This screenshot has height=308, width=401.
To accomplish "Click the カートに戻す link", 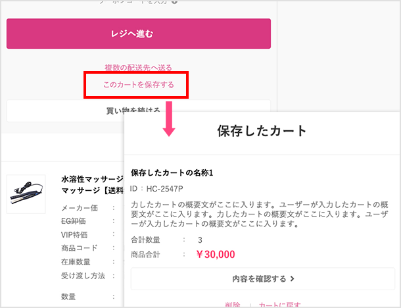I will point(280,305).
